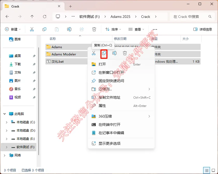Viewport: 218px width, 174px height.
Task: Switch to details list view in status bar
Action: click(x=207, y=170)
